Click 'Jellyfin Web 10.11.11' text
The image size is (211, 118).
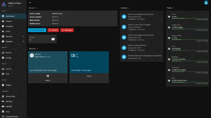(43, 57)
